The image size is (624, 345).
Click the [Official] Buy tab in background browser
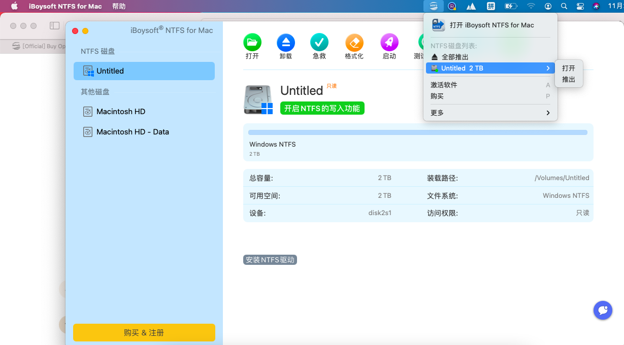[x=39, y=46]
